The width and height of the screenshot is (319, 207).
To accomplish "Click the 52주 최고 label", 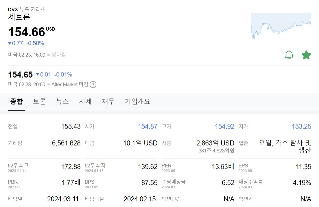I will coord(18,165).
